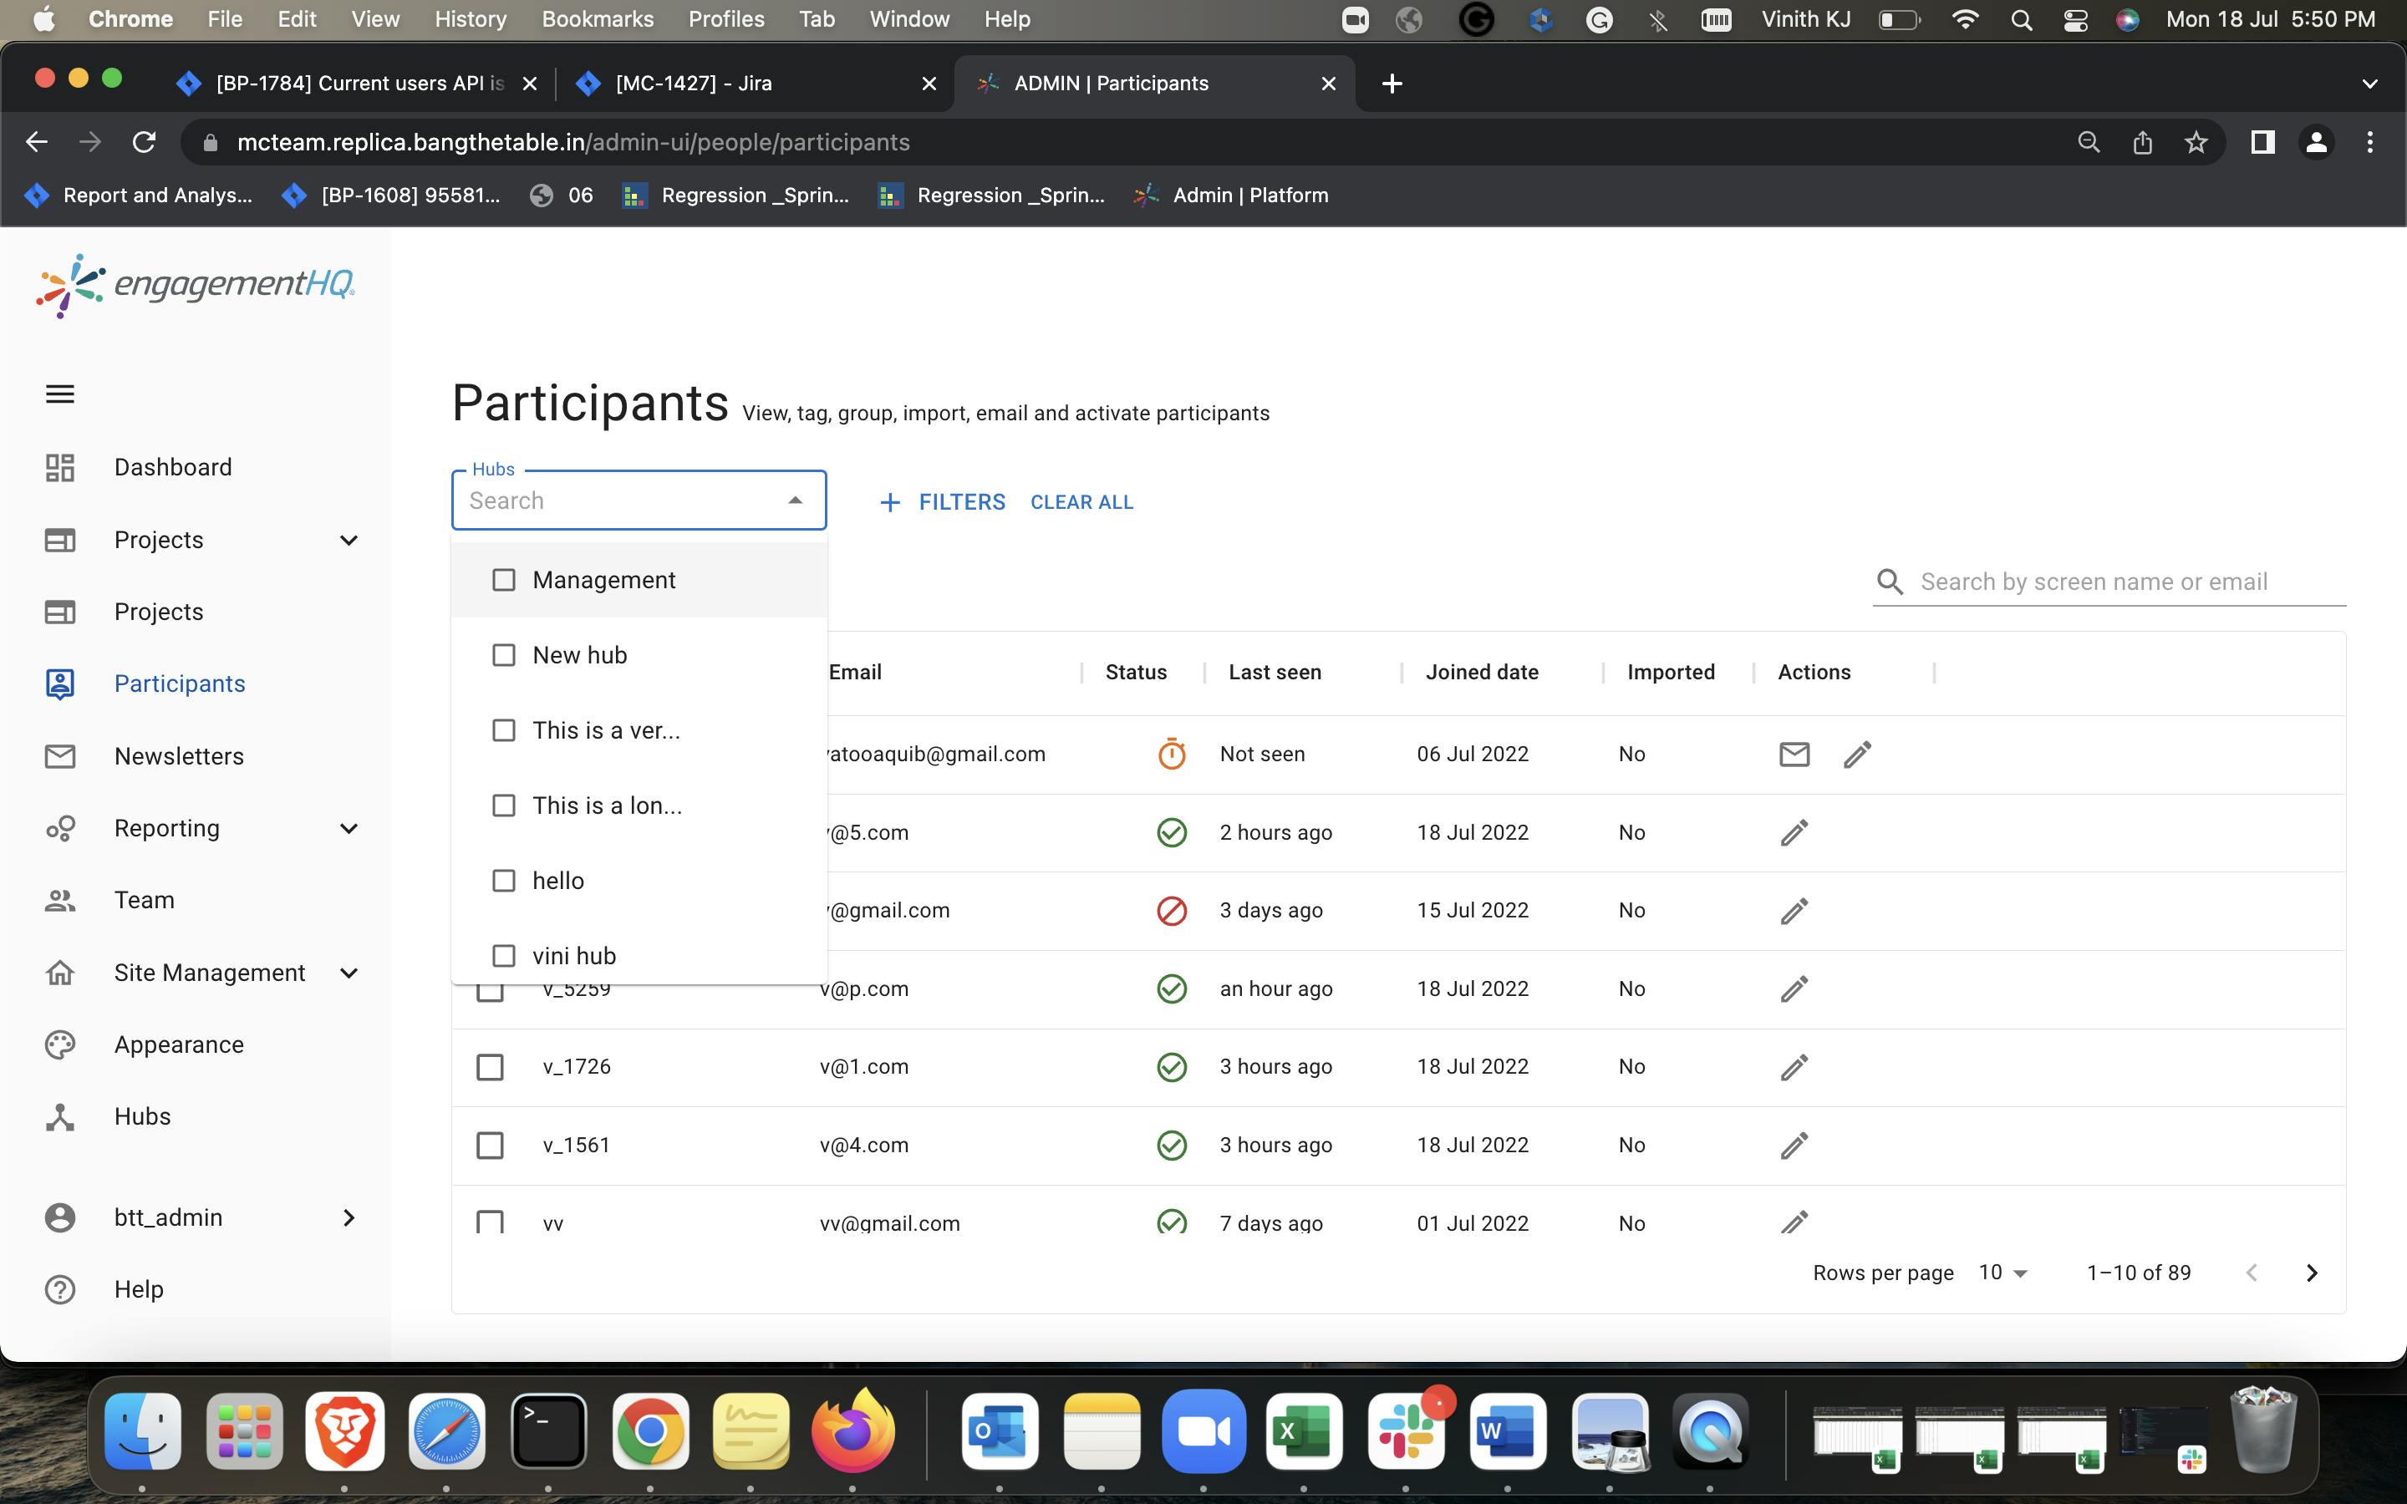This screenshot has width=2407, height=1504.
Task: Edit participant v@1.com
Action: click(1794, 1066)
